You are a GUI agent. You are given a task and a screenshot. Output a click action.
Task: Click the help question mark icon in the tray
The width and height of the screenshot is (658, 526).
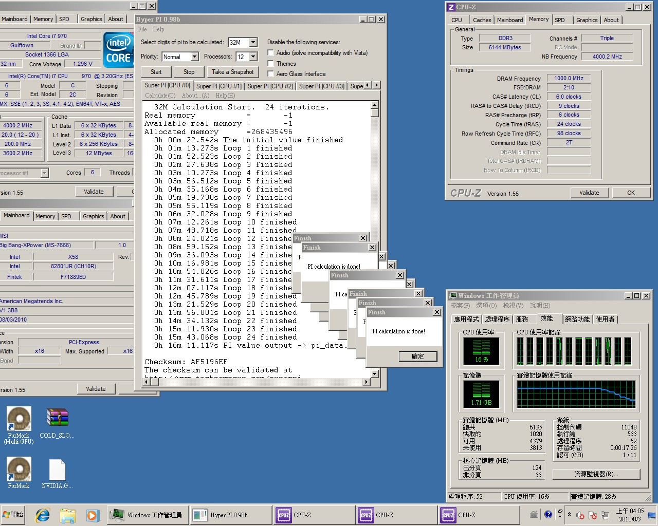548,514
